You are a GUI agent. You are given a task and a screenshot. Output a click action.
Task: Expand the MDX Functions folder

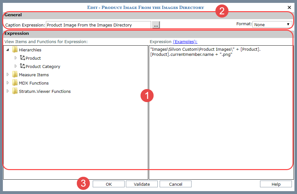(x=8, y=83)
